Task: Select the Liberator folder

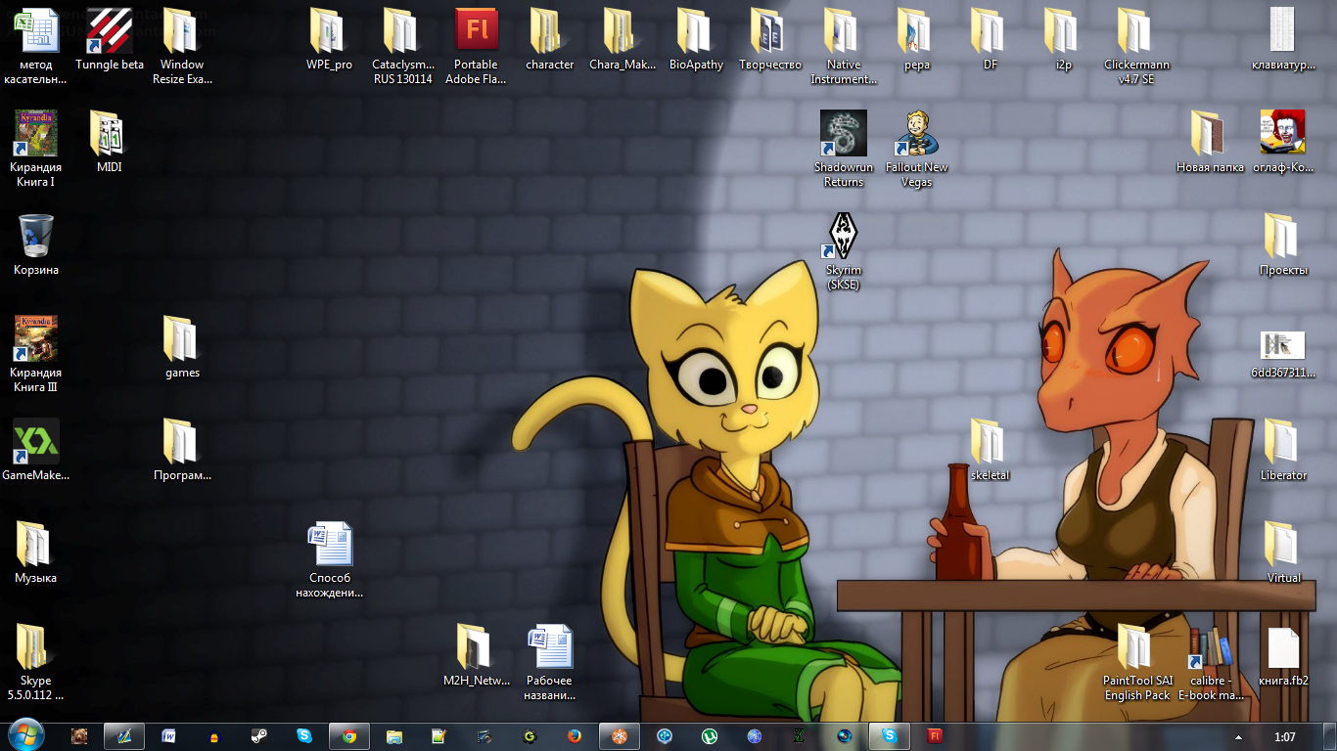Action: [x=1283, y=450]
